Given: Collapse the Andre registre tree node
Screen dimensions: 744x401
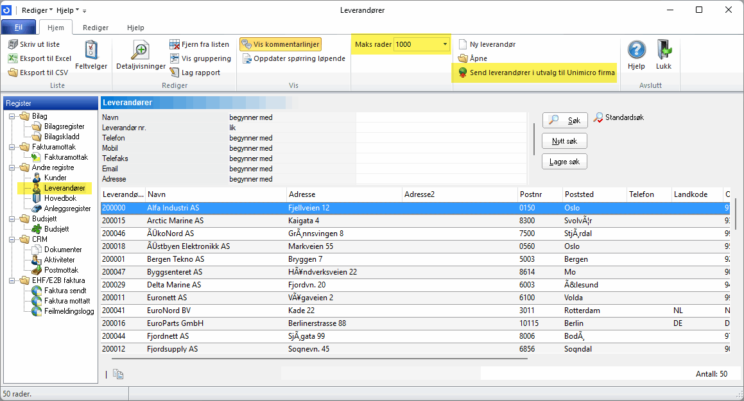Looking at the screenshot, I should pos(12,167).
